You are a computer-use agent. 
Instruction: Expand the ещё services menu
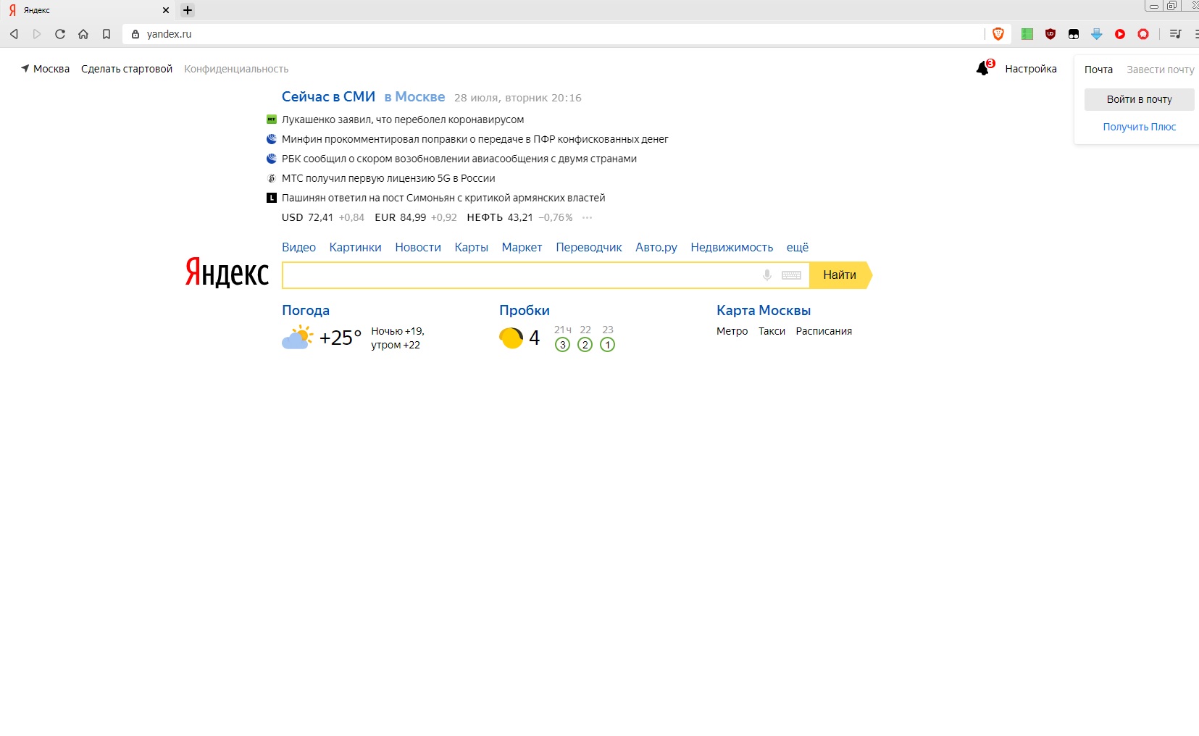798,247
